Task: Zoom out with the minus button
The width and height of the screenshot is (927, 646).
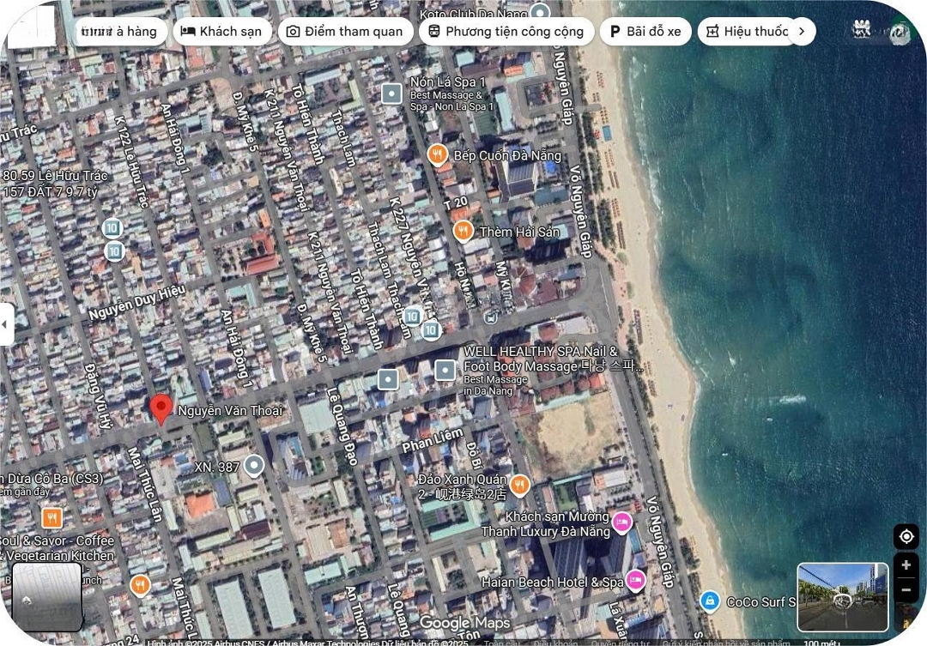Action: (906, 590)
